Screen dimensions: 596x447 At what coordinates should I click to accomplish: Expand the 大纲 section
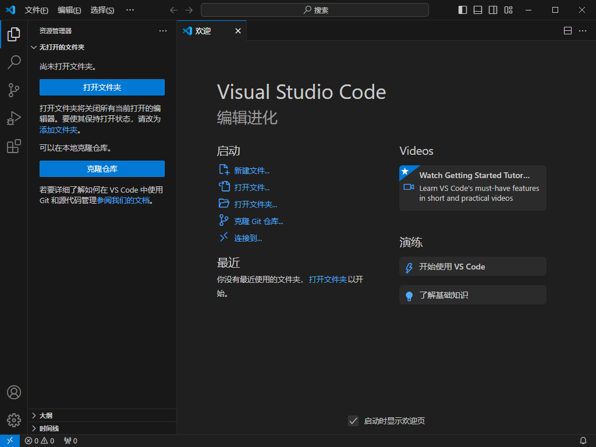tap(102, 416)
